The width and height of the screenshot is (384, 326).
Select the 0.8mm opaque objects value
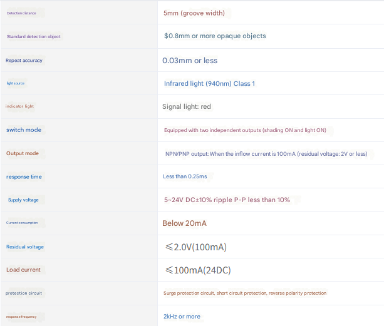214,36
